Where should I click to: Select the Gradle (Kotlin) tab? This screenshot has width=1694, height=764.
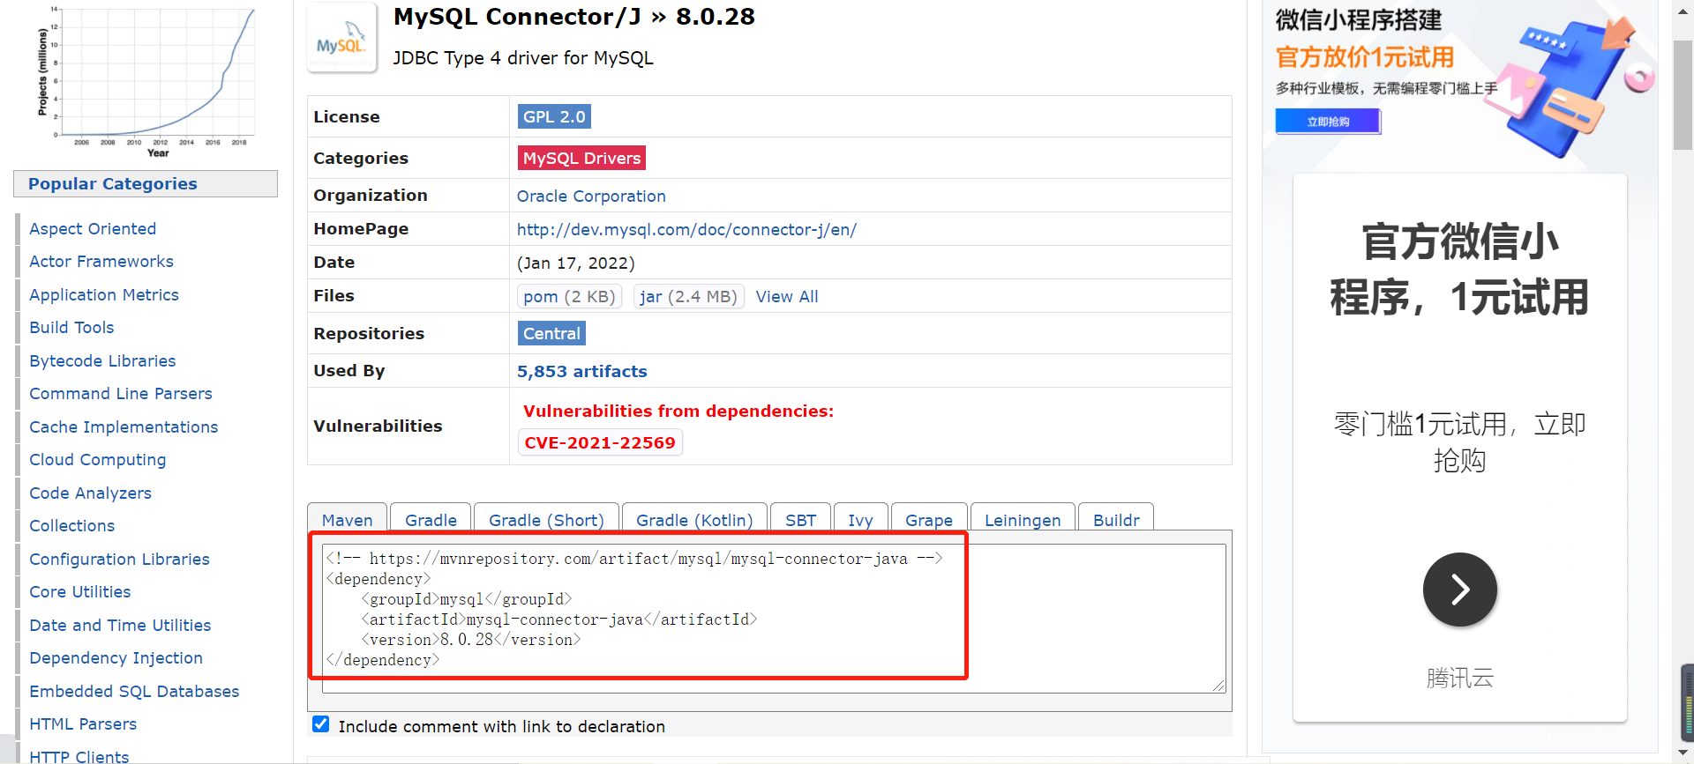(x=694, y=520)
